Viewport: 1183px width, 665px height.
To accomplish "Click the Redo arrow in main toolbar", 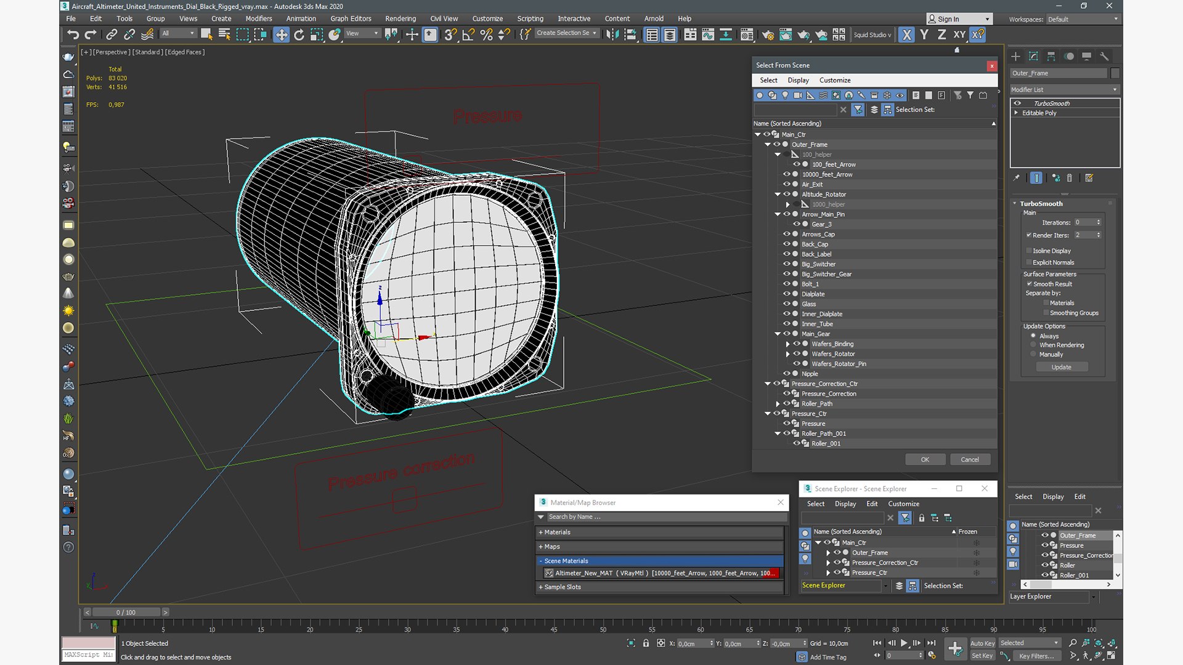I will [x=91, y=34].
